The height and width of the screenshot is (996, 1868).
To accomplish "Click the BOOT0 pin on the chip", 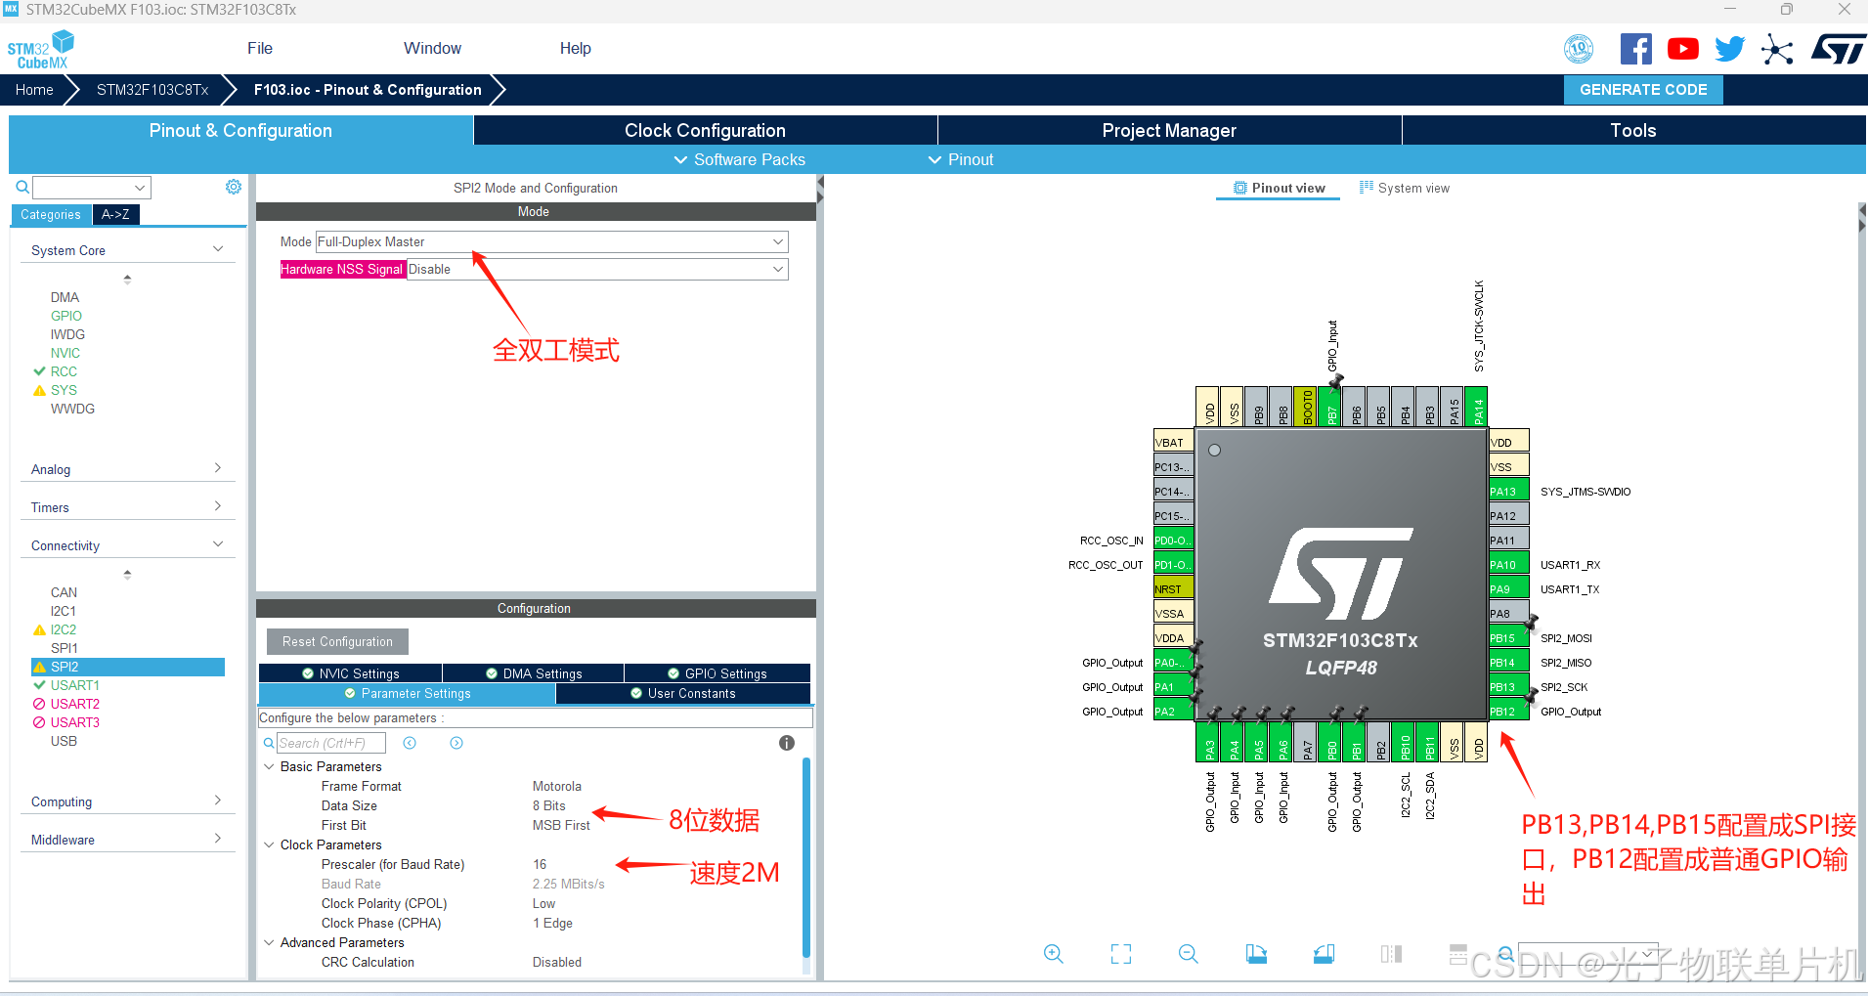I will pos(1307,407).
